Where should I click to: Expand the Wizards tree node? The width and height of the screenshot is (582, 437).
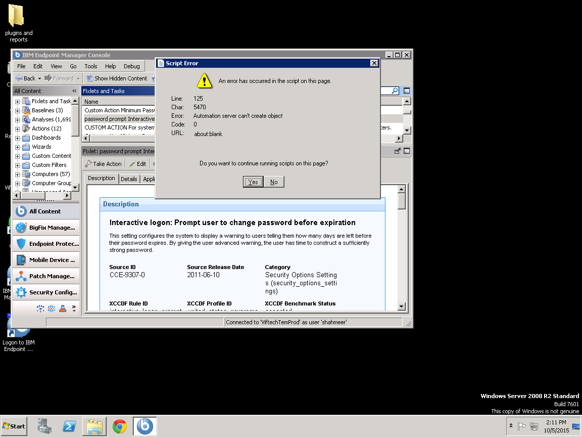pos(18,147)
